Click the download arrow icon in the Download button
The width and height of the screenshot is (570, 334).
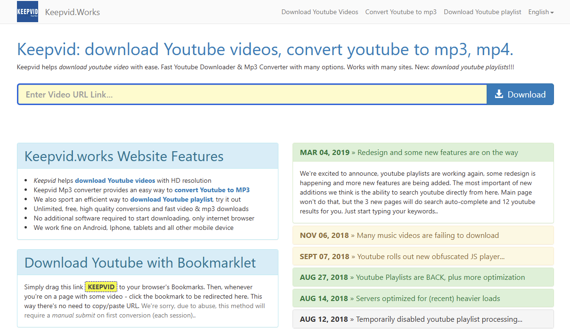point(499,94)
